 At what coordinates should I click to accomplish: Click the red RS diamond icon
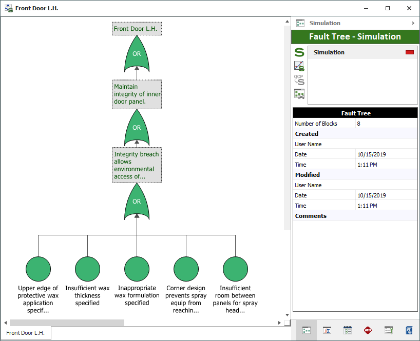coord(368,331)
